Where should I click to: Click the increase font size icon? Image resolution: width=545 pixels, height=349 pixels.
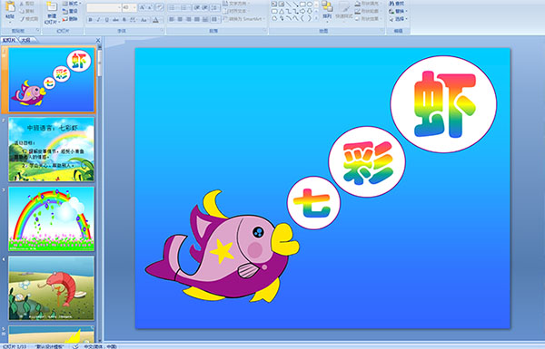[x=143, y=7]
